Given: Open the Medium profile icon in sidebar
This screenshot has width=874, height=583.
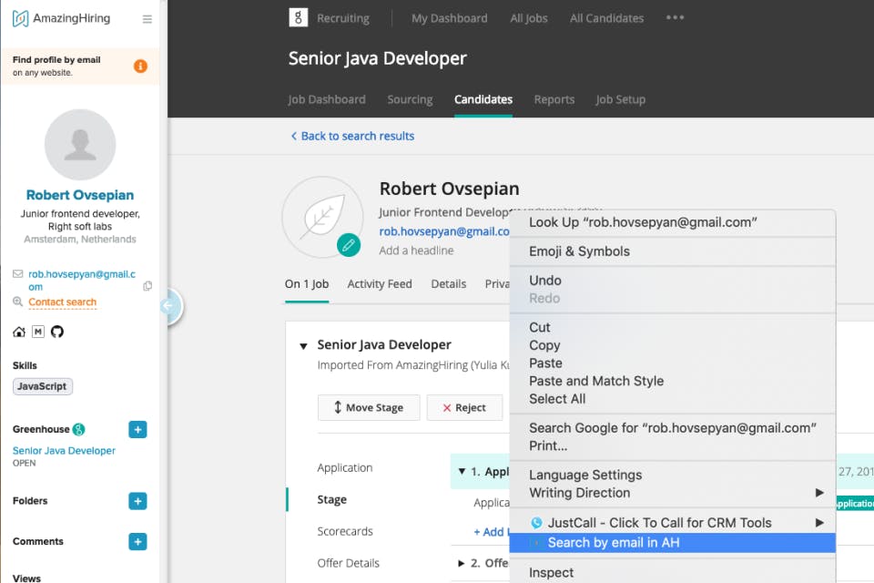Looking at the screenshot, I should pos(38,332).
